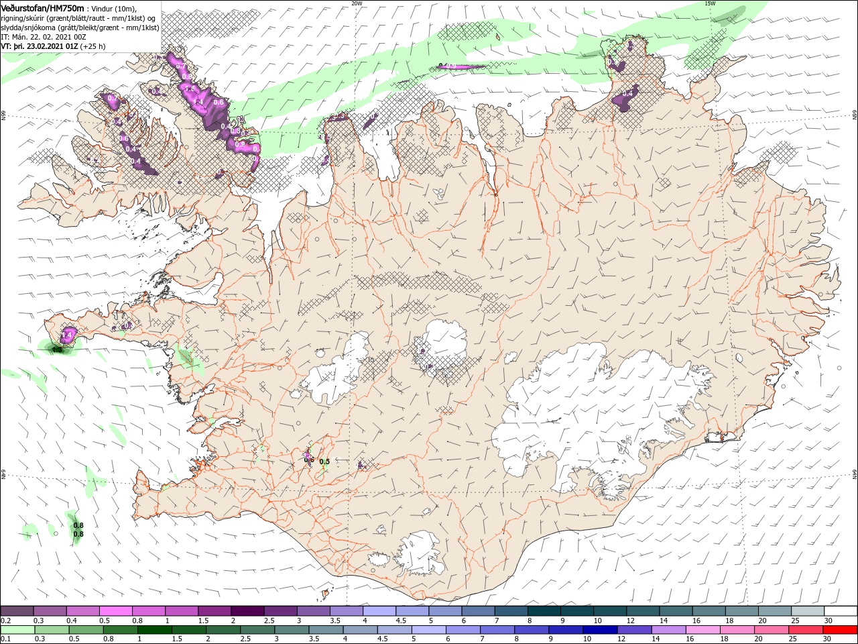Select the top-row snow swatch starting at 0.5
This screenshot has height=644, width=858.
point(116,611)
